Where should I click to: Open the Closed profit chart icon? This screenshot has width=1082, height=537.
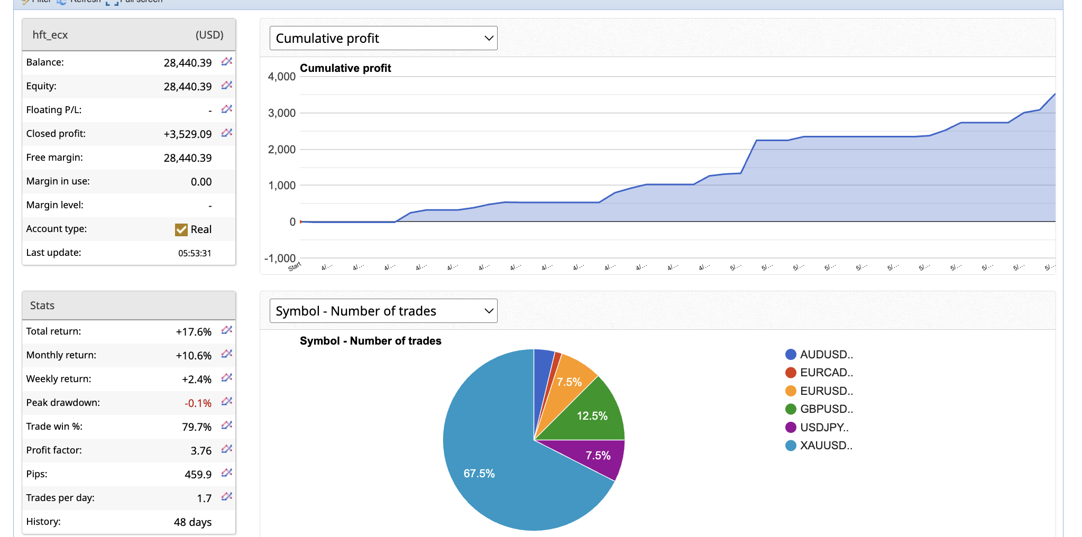(x=227, y=133)
